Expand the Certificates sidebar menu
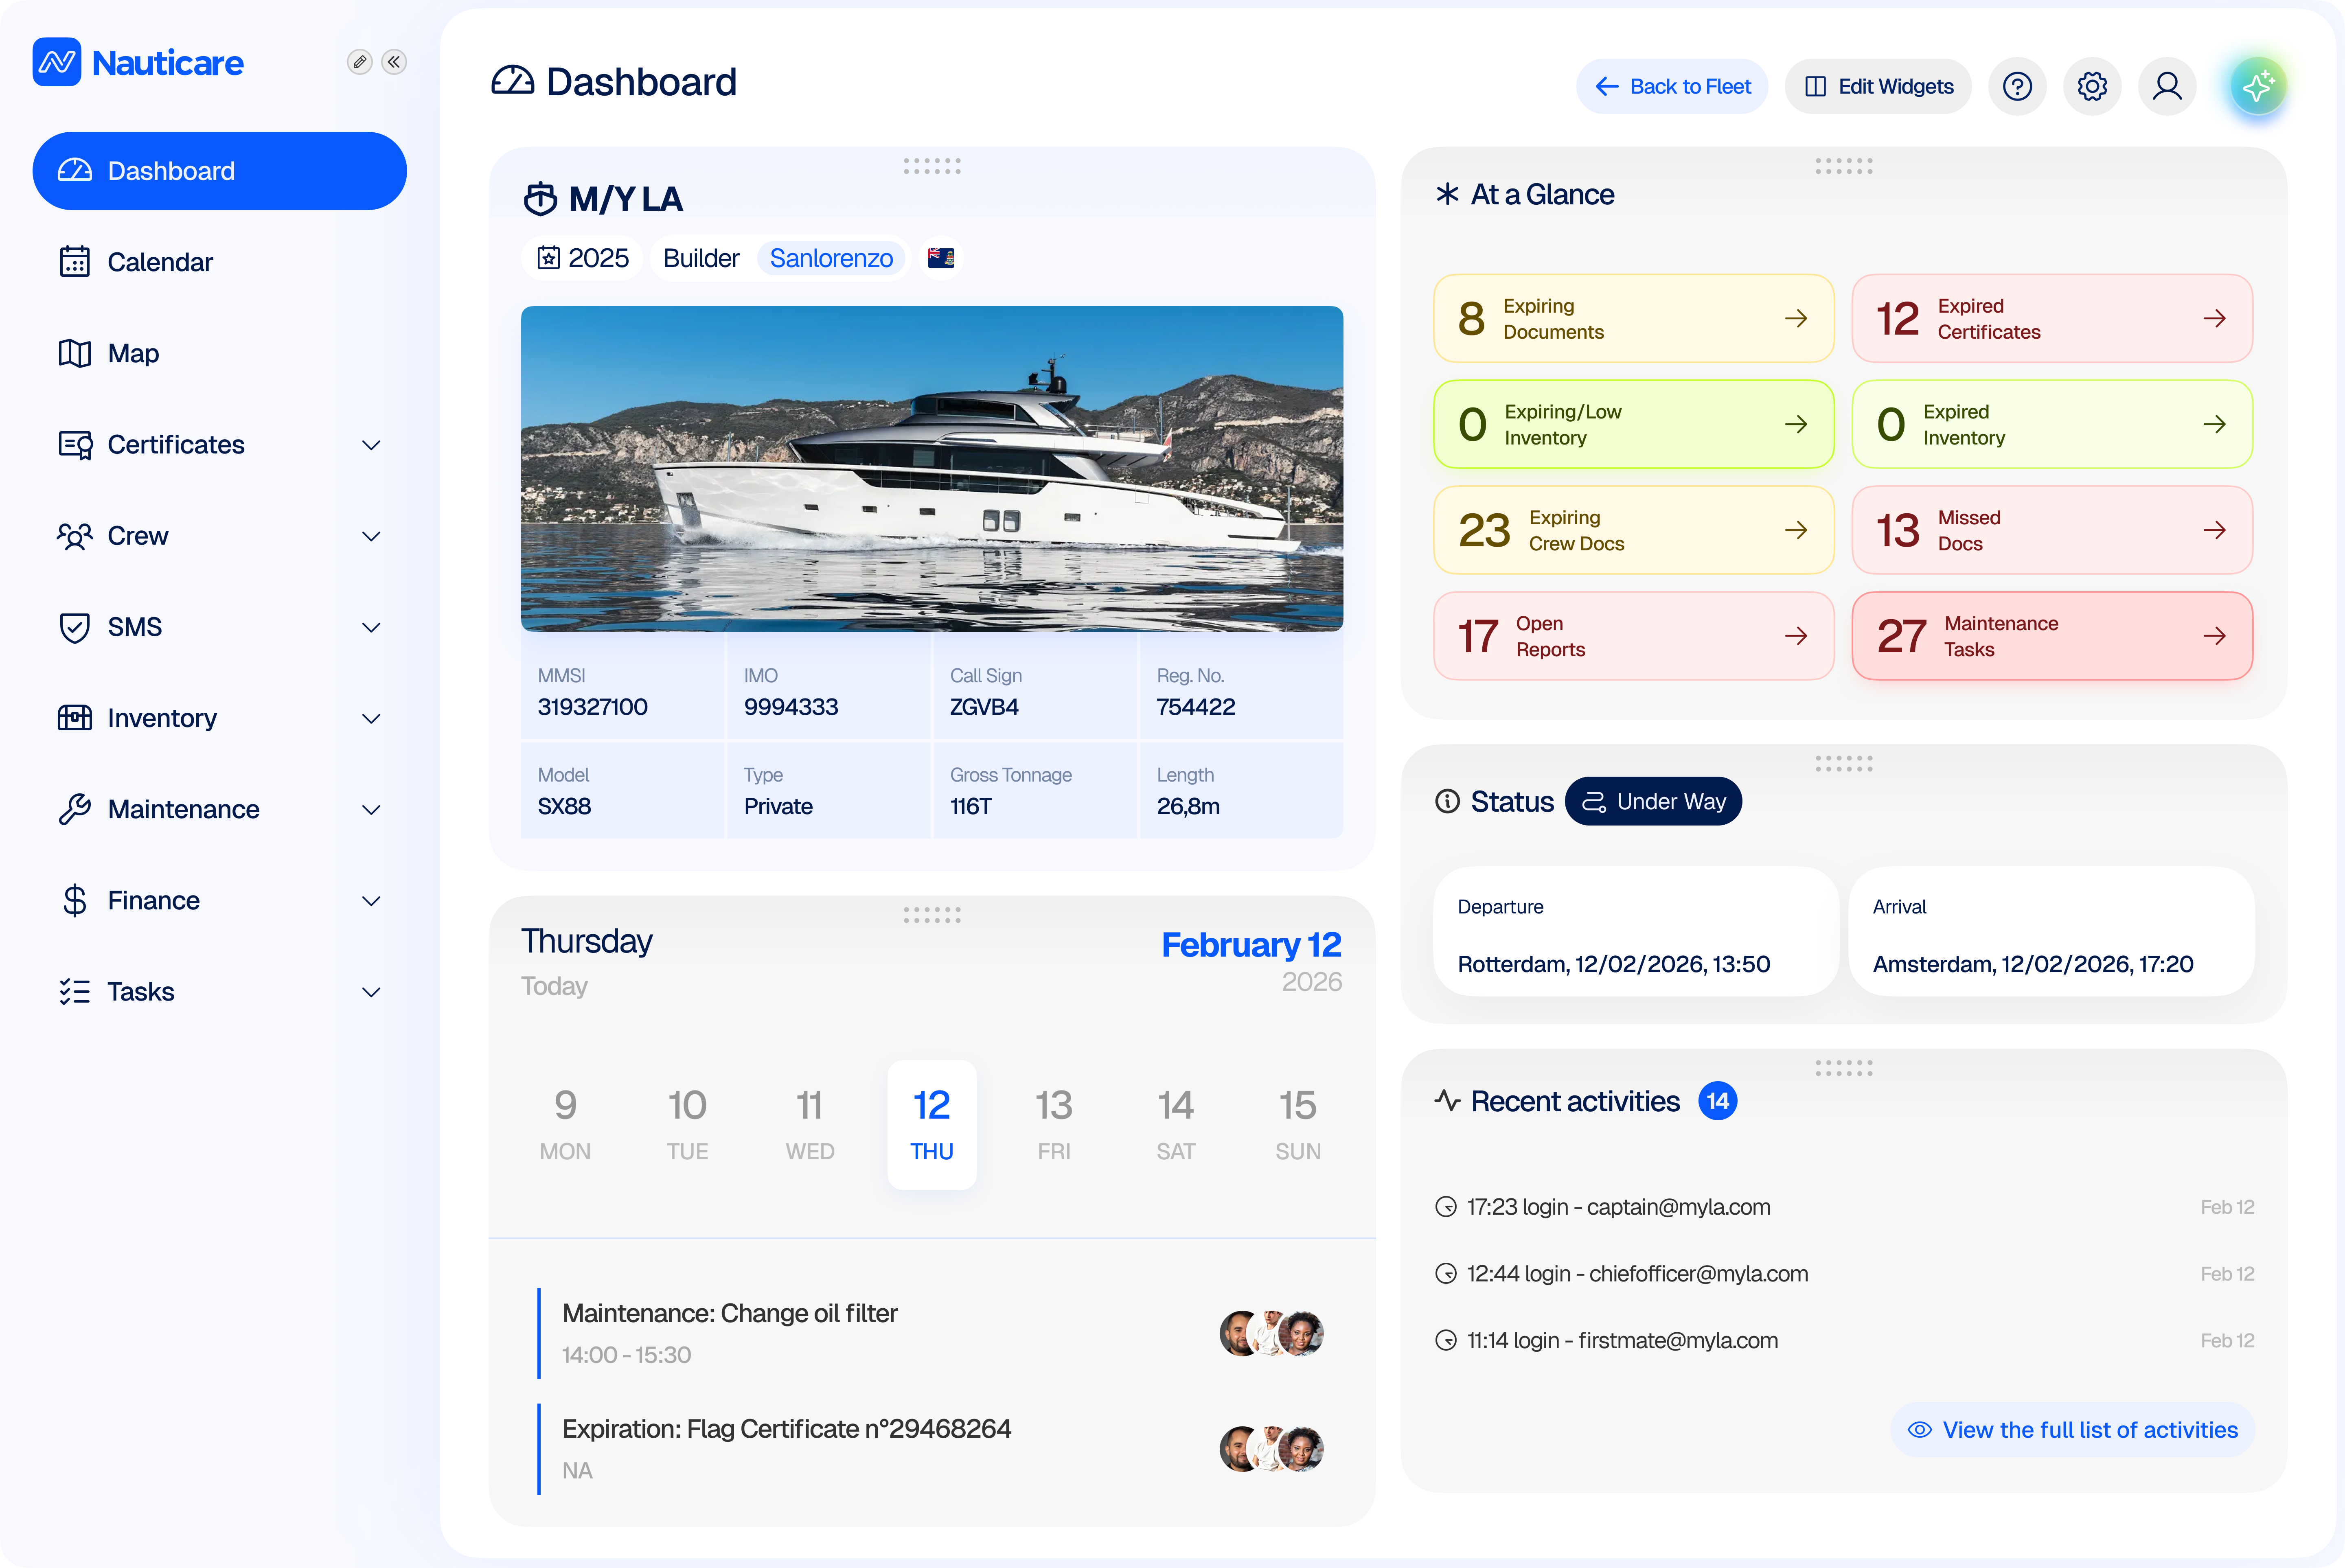 (371, 445)
